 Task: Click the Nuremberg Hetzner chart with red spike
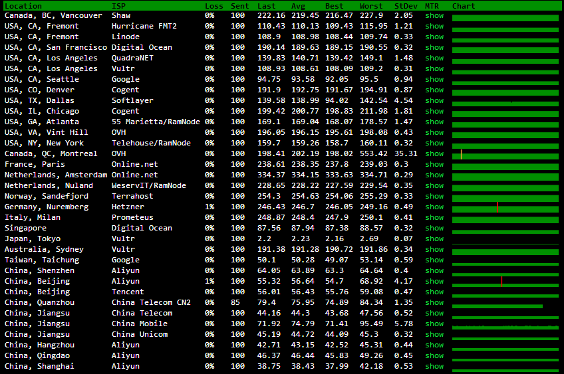[505, 209]
